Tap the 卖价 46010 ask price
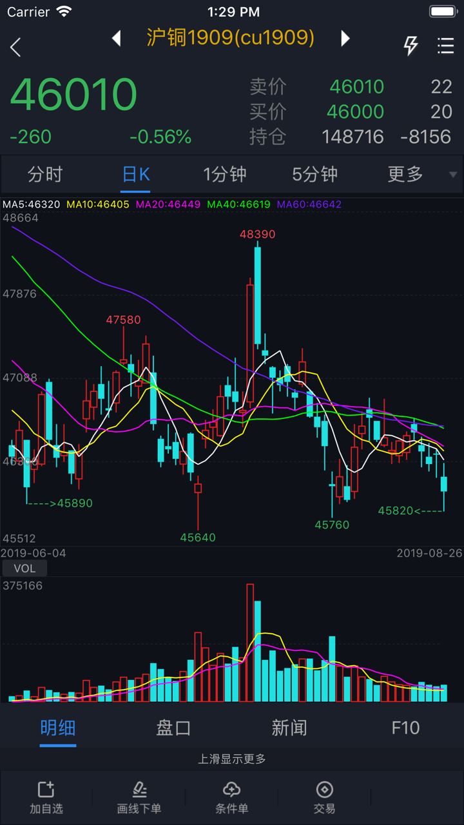Screen dimensions: 464x825 (356, 86)
